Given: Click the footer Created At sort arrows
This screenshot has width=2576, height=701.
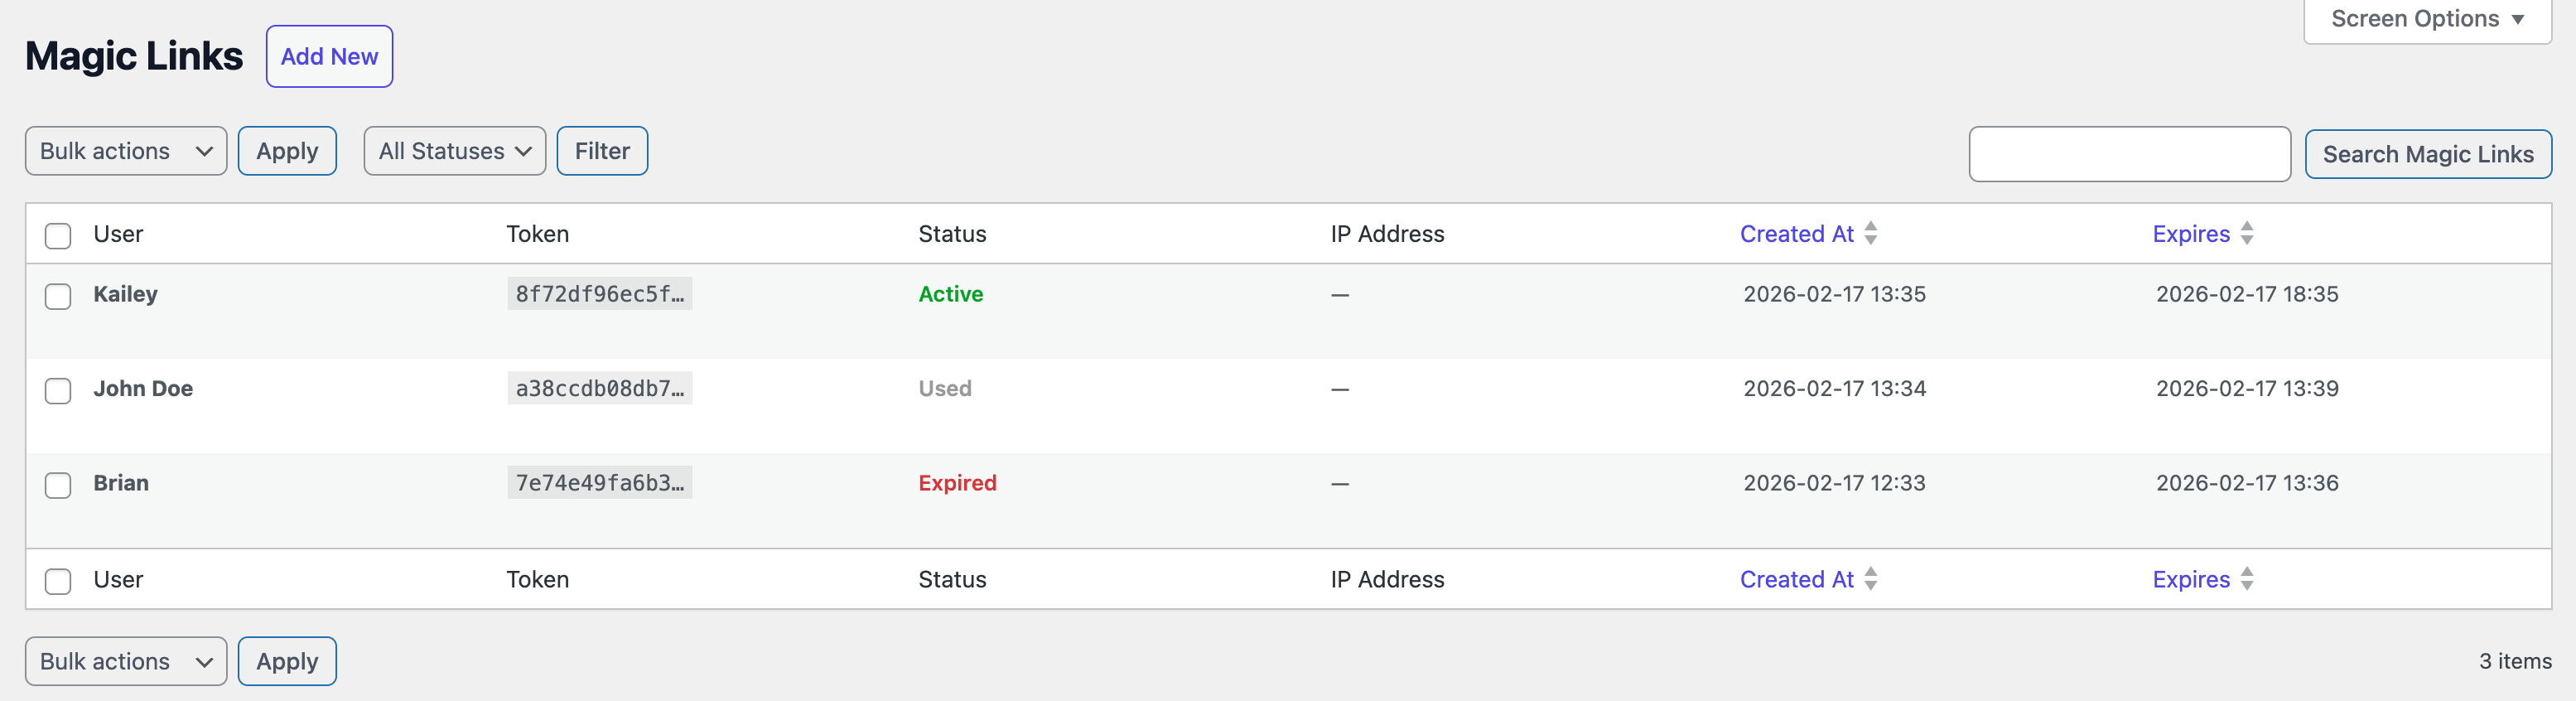Looking at the screenshot, I should pos(1870,579).
